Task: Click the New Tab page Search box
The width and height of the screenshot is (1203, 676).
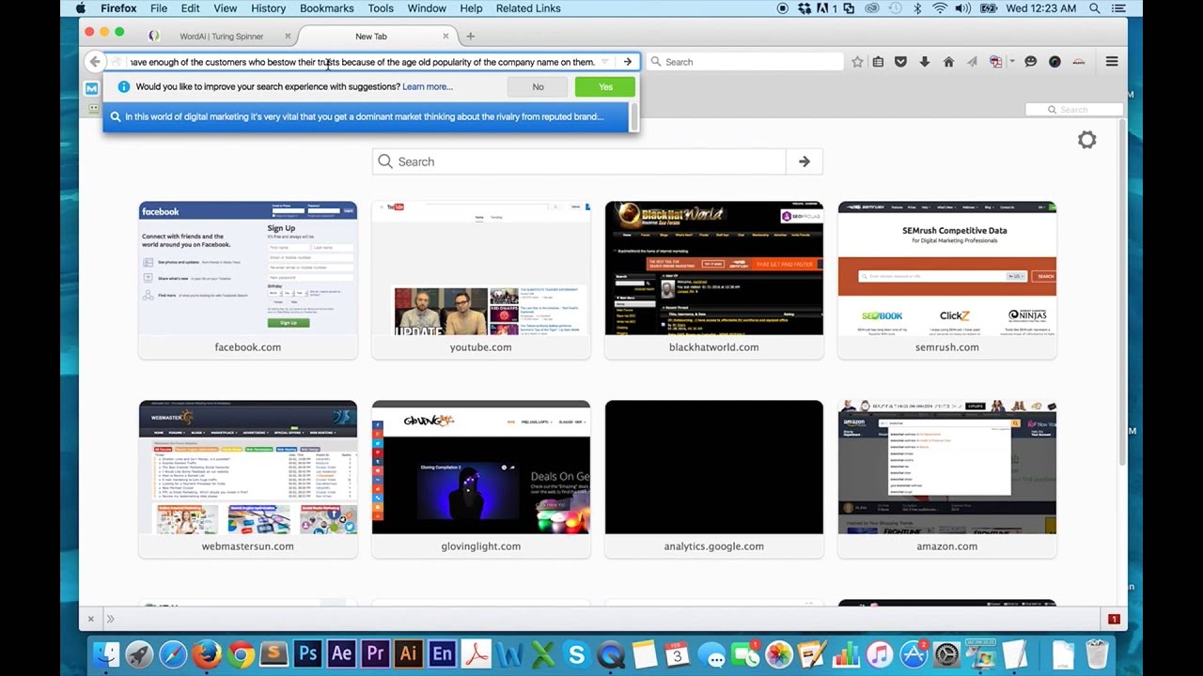Action: 579,161
